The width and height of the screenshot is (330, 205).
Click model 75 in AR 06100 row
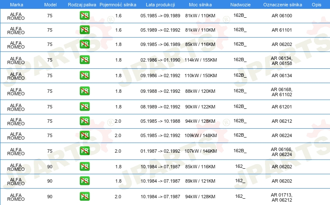[x=50, y=16]
